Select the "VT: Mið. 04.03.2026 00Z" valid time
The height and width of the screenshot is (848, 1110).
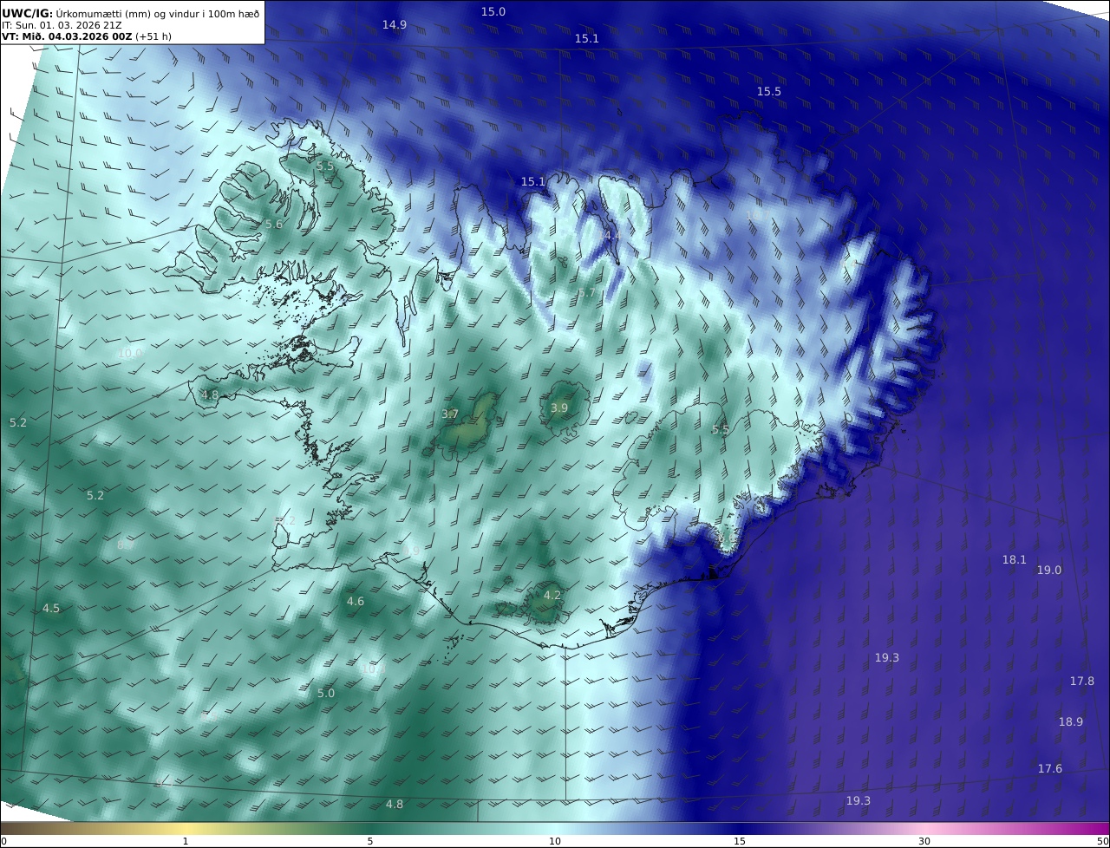click(67, 37)
